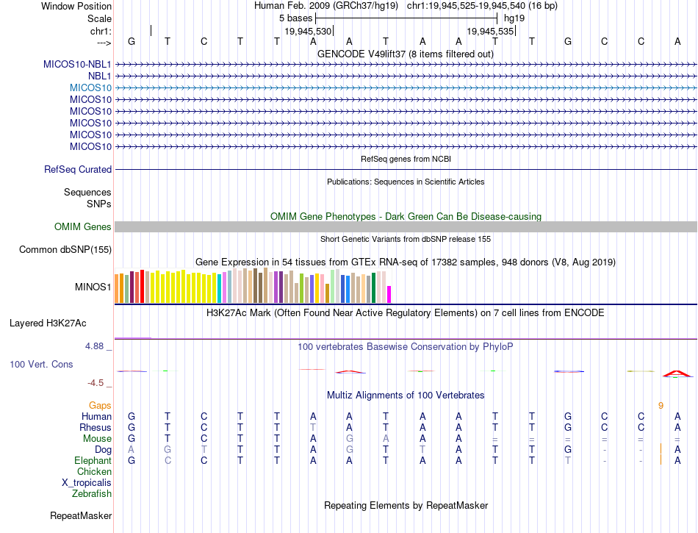Click the MINOS1 GTEx track label
Screen dimensions: 698x533
[x=93, y=287]
